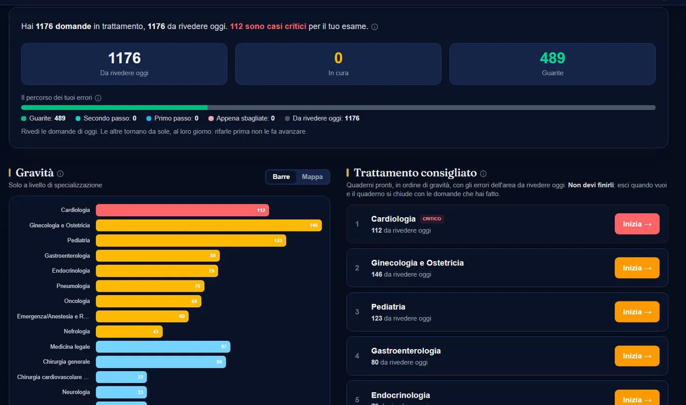Select the "Da rivedere oggi" 1176 card
Screen dimensions: 686x405
tap(124, 64)
